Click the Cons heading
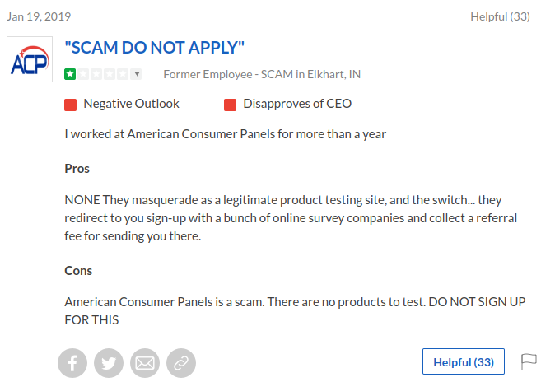 tap(78, 271)
